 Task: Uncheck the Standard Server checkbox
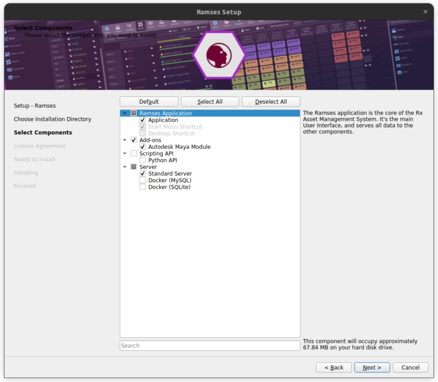tap(143, 174)
